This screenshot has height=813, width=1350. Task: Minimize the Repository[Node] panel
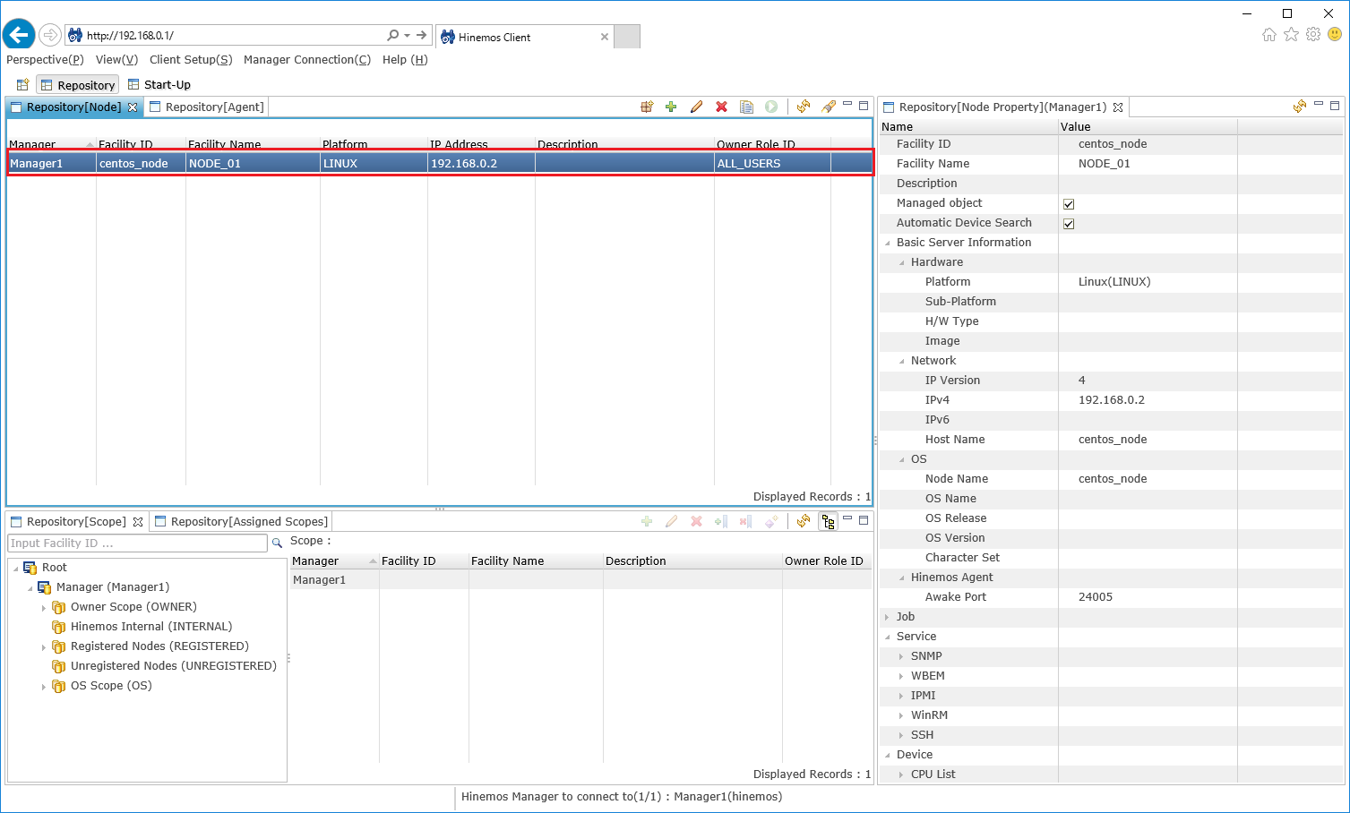847,105
